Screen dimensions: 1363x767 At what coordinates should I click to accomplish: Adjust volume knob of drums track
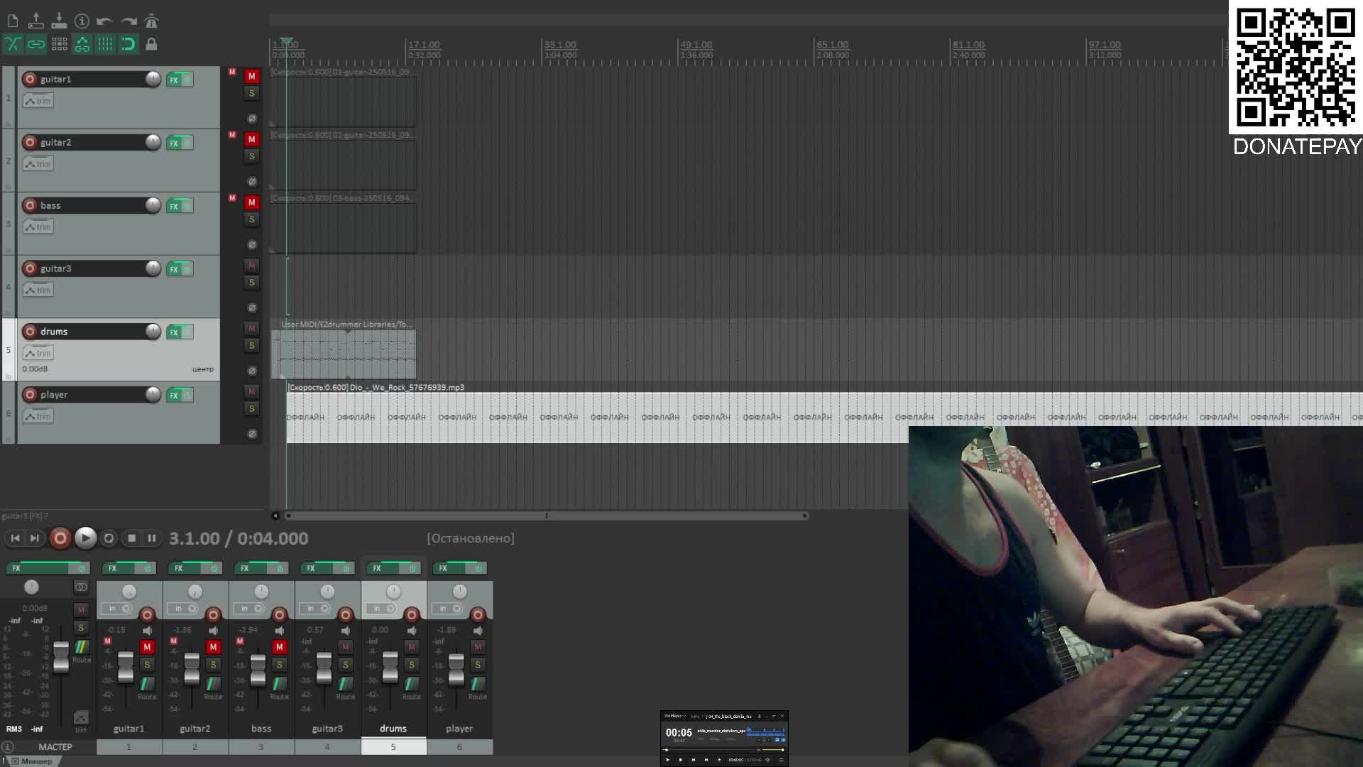[153, 331]
